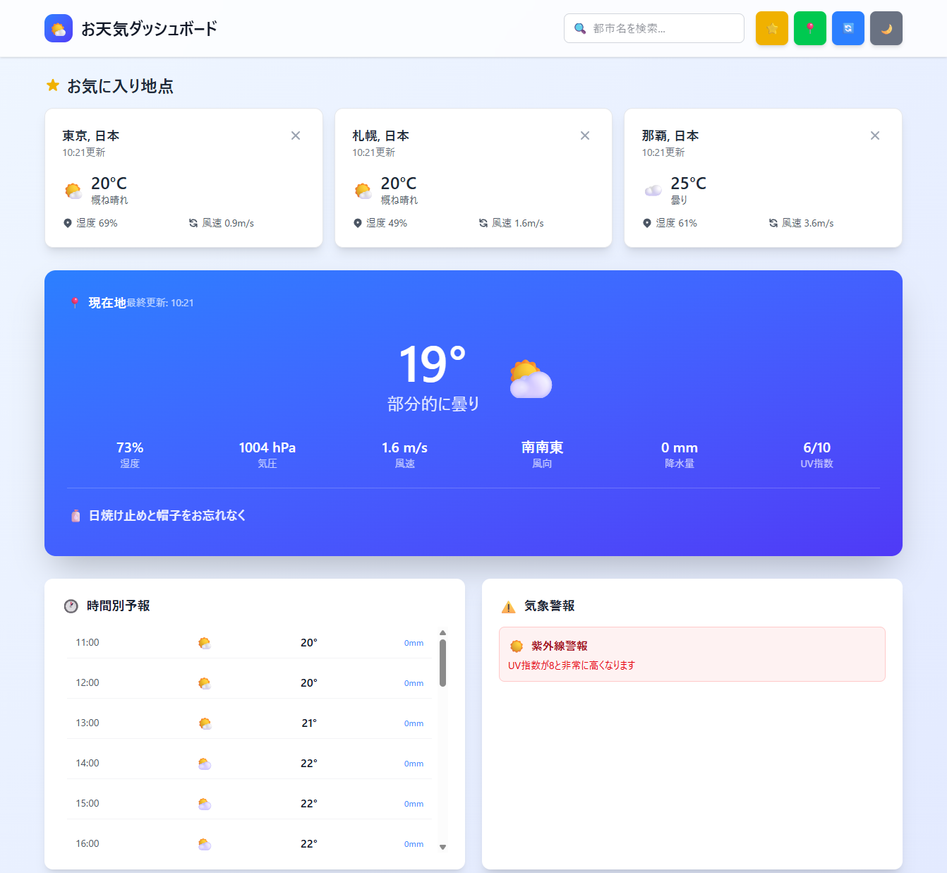Remove the 東京 card with its X button

pos(296,136)
